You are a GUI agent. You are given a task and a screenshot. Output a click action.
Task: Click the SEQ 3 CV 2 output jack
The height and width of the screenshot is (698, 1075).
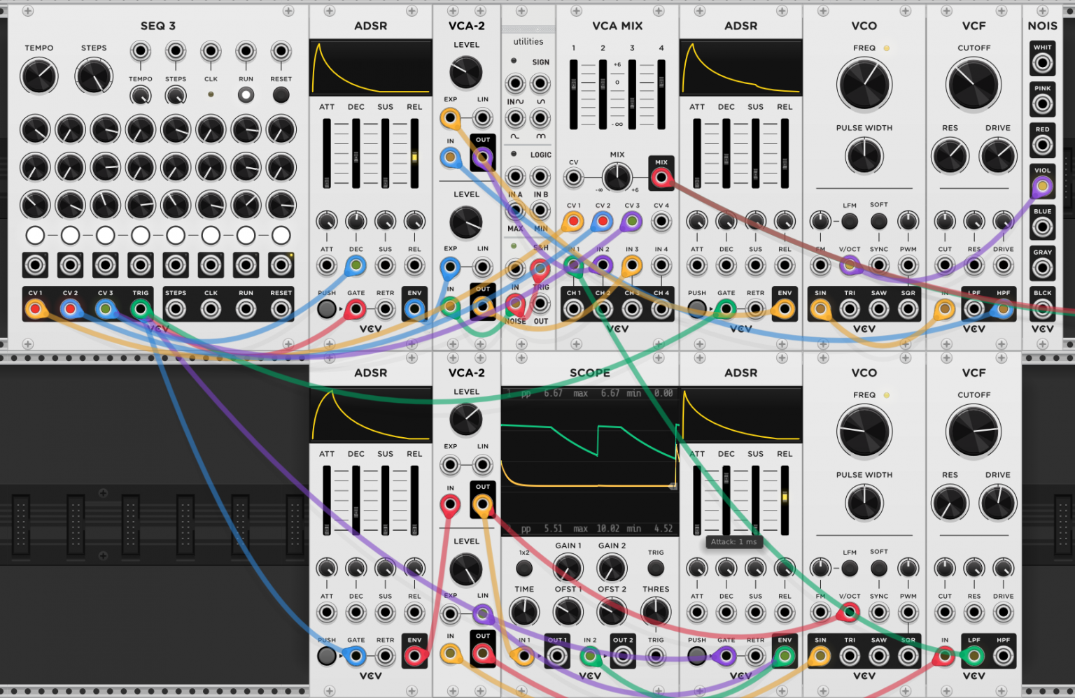tap(70, 308)
